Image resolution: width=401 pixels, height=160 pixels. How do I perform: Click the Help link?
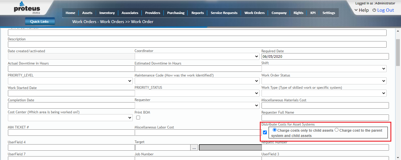tap(364, 10)
